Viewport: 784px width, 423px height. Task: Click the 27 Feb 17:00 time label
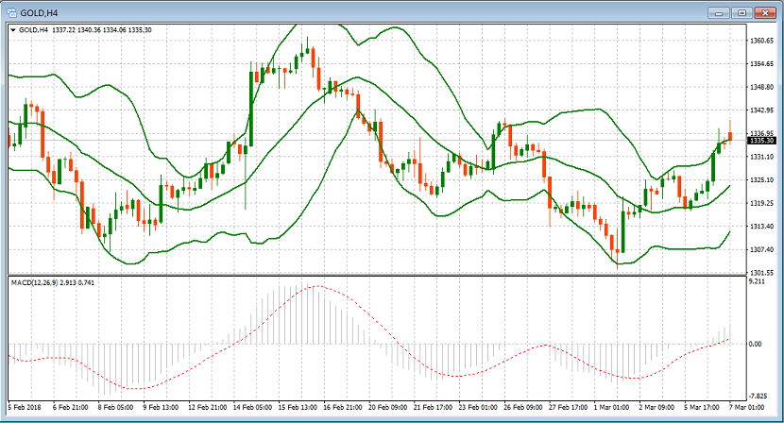pos(568,408)
